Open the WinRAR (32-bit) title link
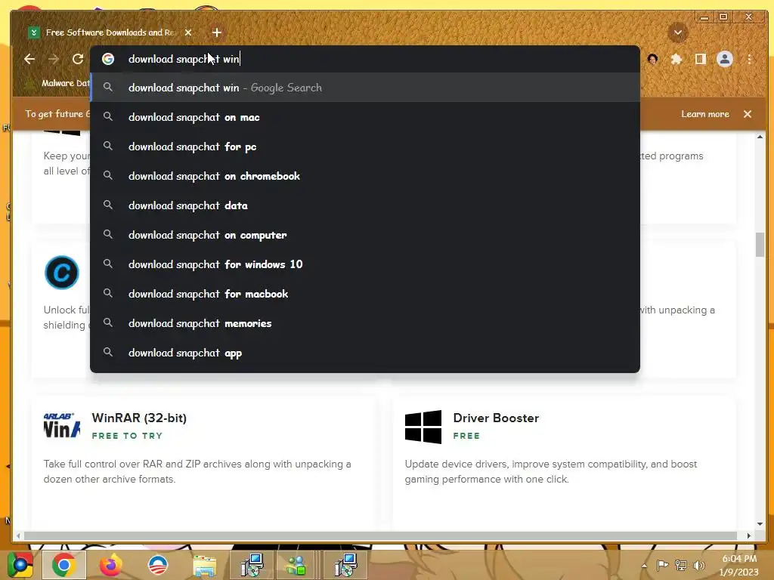774x580 pixels. click(139, 418)
